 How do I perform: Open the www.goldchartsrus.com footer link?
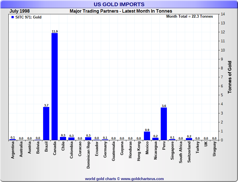(x=142, y=179)
